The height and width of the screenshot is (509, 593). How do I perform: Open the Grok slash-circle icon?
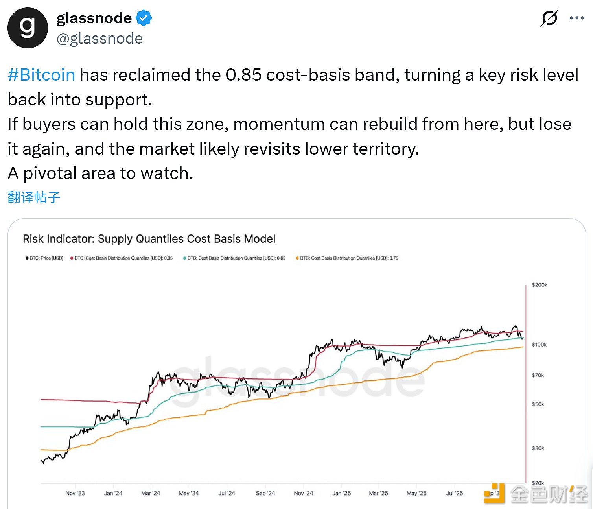[549, 18]
